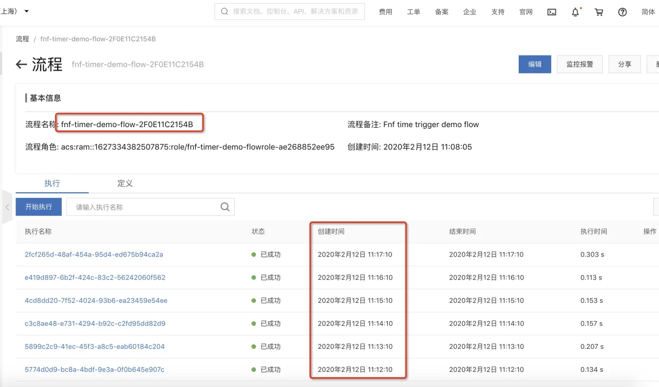The height and width of the screenshot is (387, 659).
Task: Open the 备案 menu
Action: [x=442, y=12]
